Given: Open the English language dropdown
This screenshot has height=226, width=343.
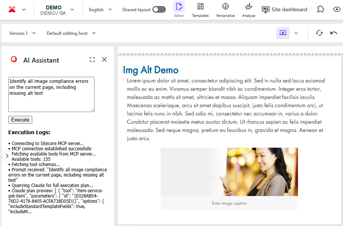Looking at the screenshot, I should 100,10.
